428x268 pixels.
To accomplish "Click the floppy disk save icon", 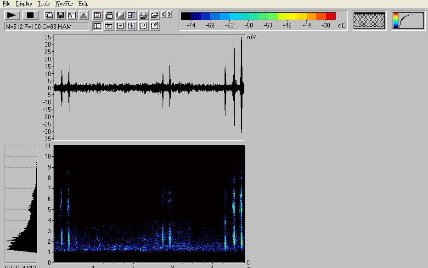I will pos(60,15).
